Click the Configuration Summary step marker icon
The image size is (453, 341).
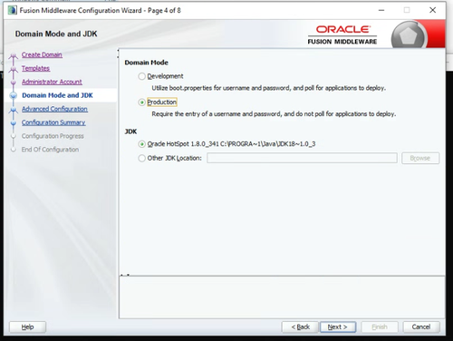[14, 123]
